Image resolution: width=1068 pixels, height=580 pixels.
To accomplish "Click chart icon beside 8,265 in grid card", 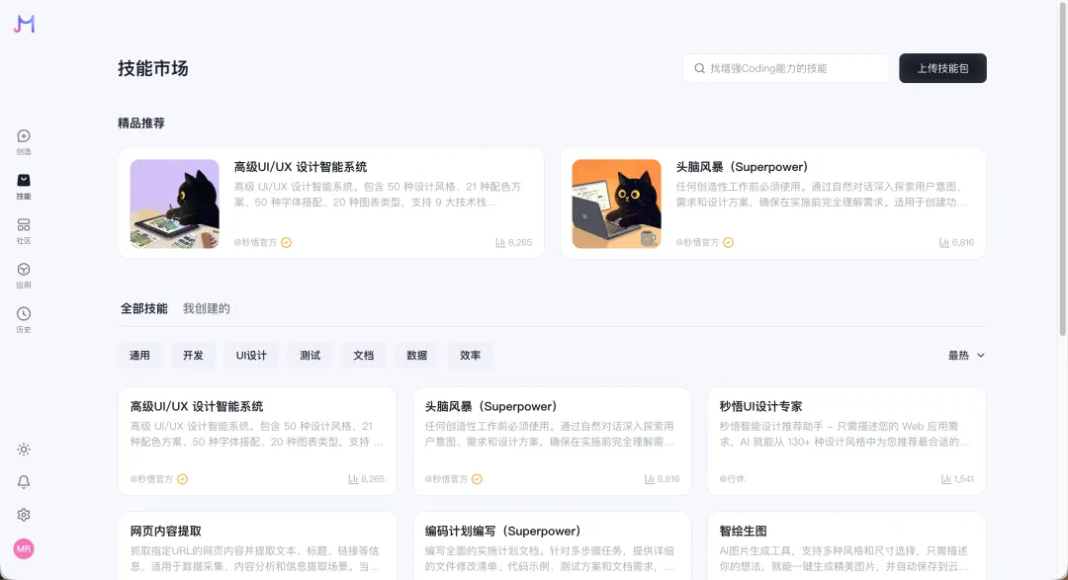I will (x=353, y=479).
